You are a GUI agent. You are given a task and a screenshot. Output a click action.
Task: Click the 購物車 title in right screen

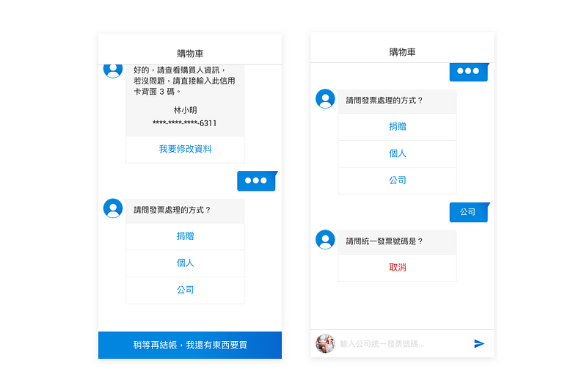click(402, 52)
